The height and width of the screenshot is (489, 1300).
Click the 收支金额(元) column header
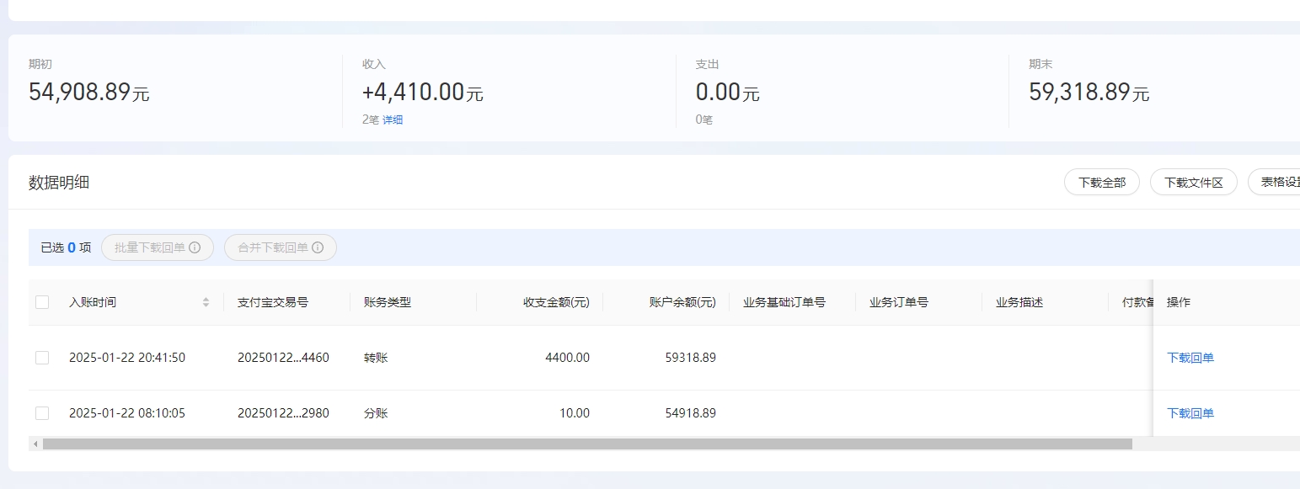(556, 302)
